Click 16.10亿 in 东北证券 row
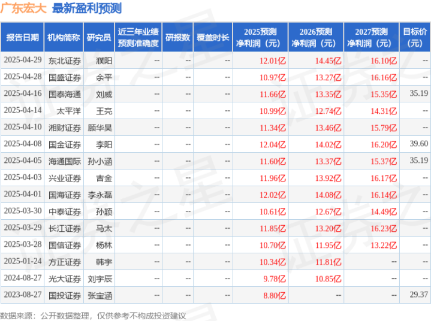Viewport: 431px width, 321px height. pyautogui.click(x=384, y=60)
